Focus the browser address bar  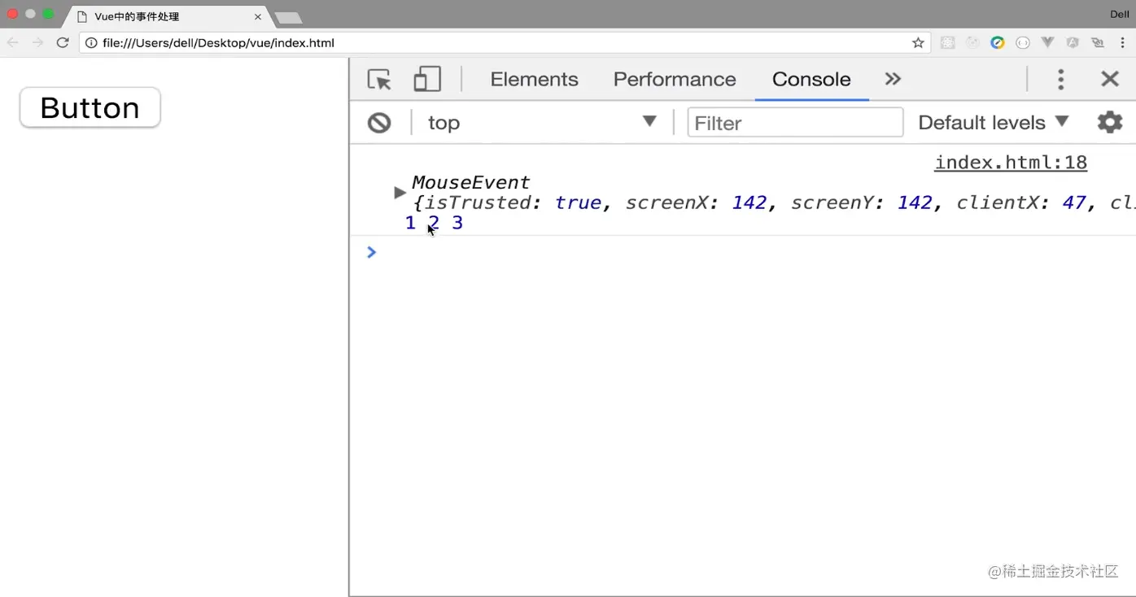point(503,43)
